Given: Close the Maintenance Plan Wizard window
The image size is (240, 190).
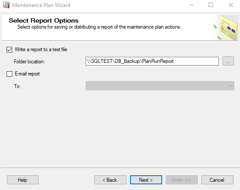Looking at the screenshot, I should tap(231, 5).
